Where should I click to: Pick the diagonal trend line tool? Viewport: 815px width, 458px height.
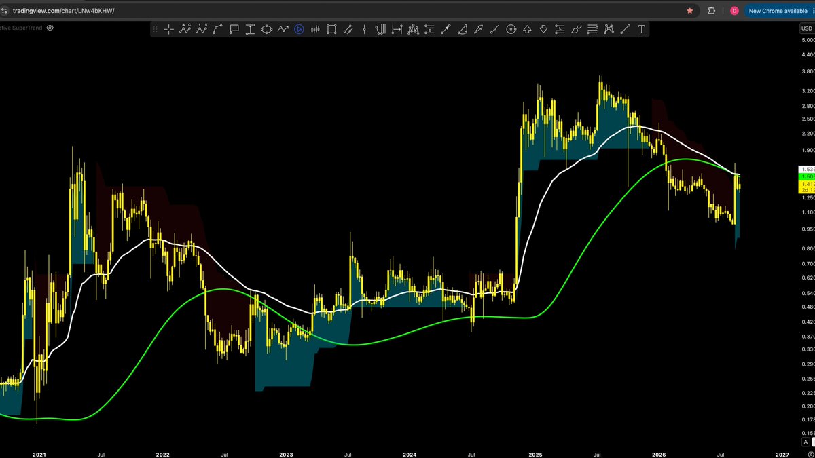[x=625, y=29]
